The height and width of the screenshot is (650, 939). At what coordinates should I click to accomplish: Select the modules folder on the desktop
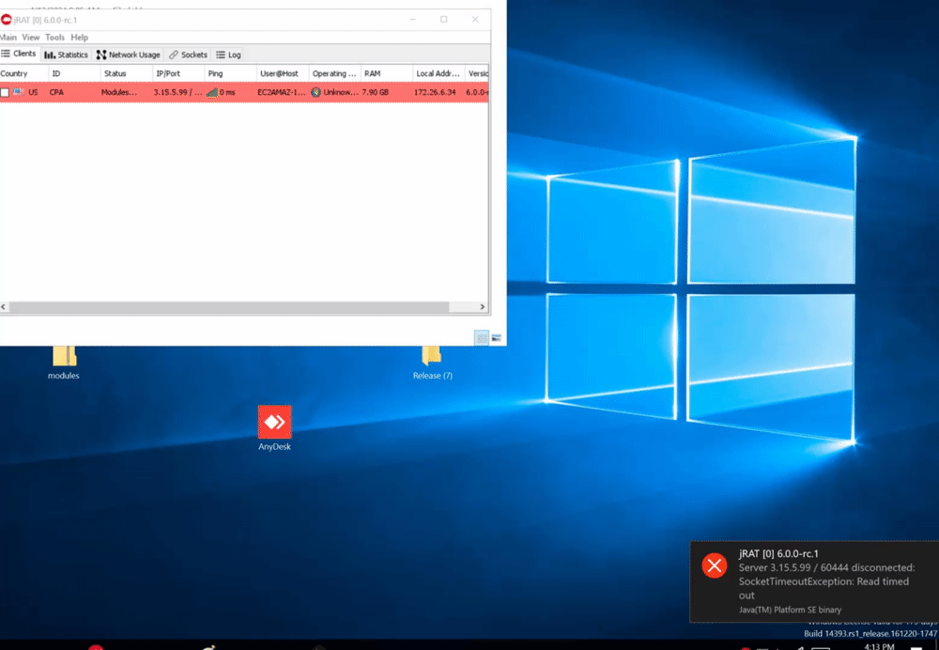tap(64, 363)
